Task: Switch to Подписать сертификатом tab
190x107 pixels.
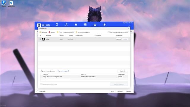Action: pyautogui.click(x=47, y=71)
